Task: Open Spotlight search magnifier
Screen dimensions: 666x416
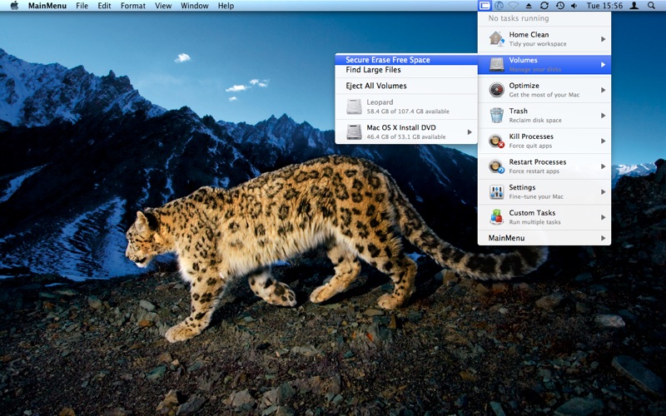Action: (x=651, y=6)
